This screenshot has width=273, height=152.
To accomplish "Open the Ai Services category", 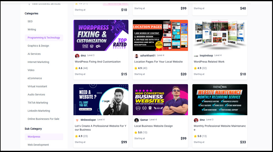I will coord(34,54).
